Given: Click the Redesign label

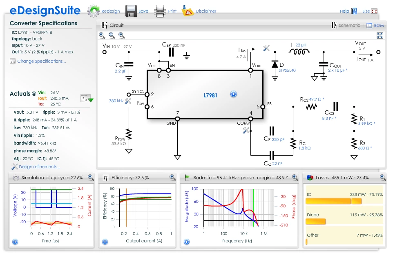Looking at the screenshot, I should point(111,11).
